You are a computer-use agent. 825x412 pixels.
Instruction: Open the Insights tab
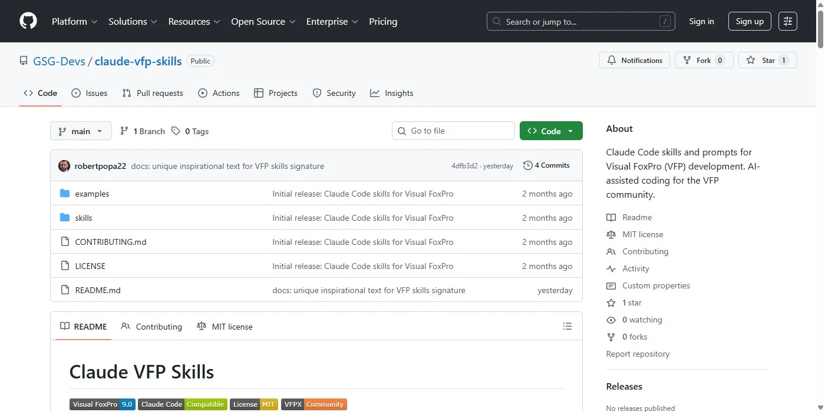click(392, 93)
